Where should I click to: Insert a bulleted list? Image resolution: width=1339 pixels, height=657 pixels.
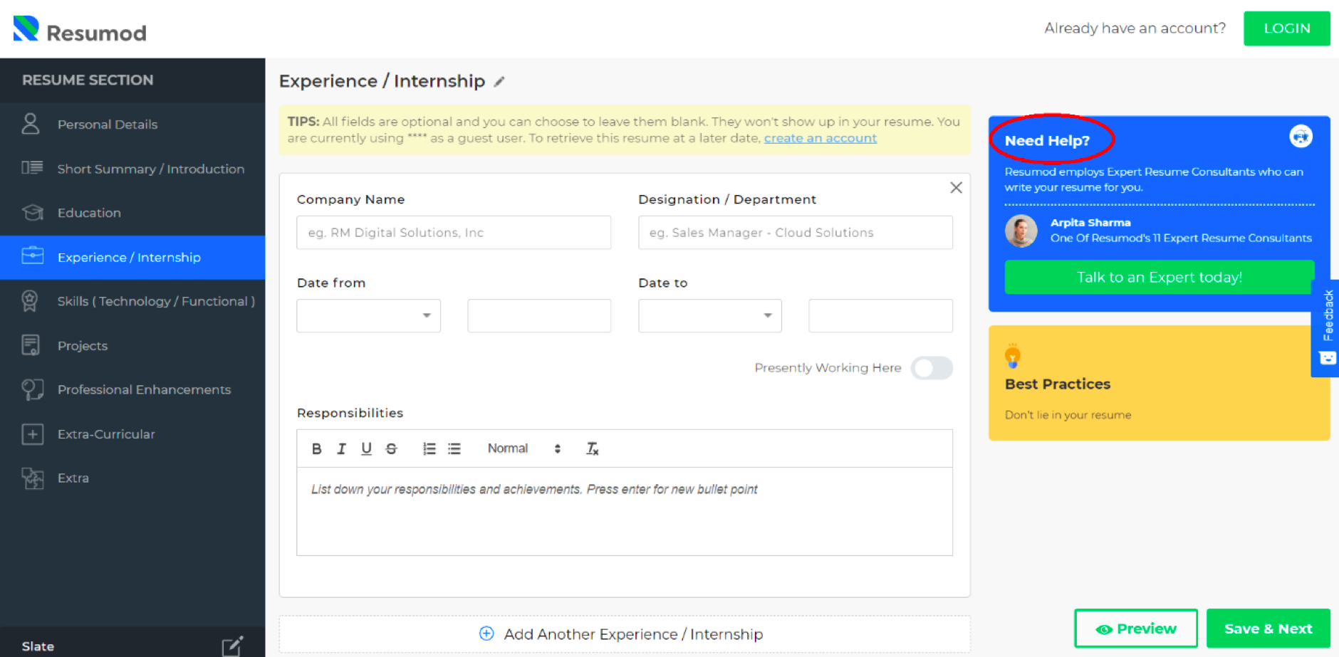point(454,448)
